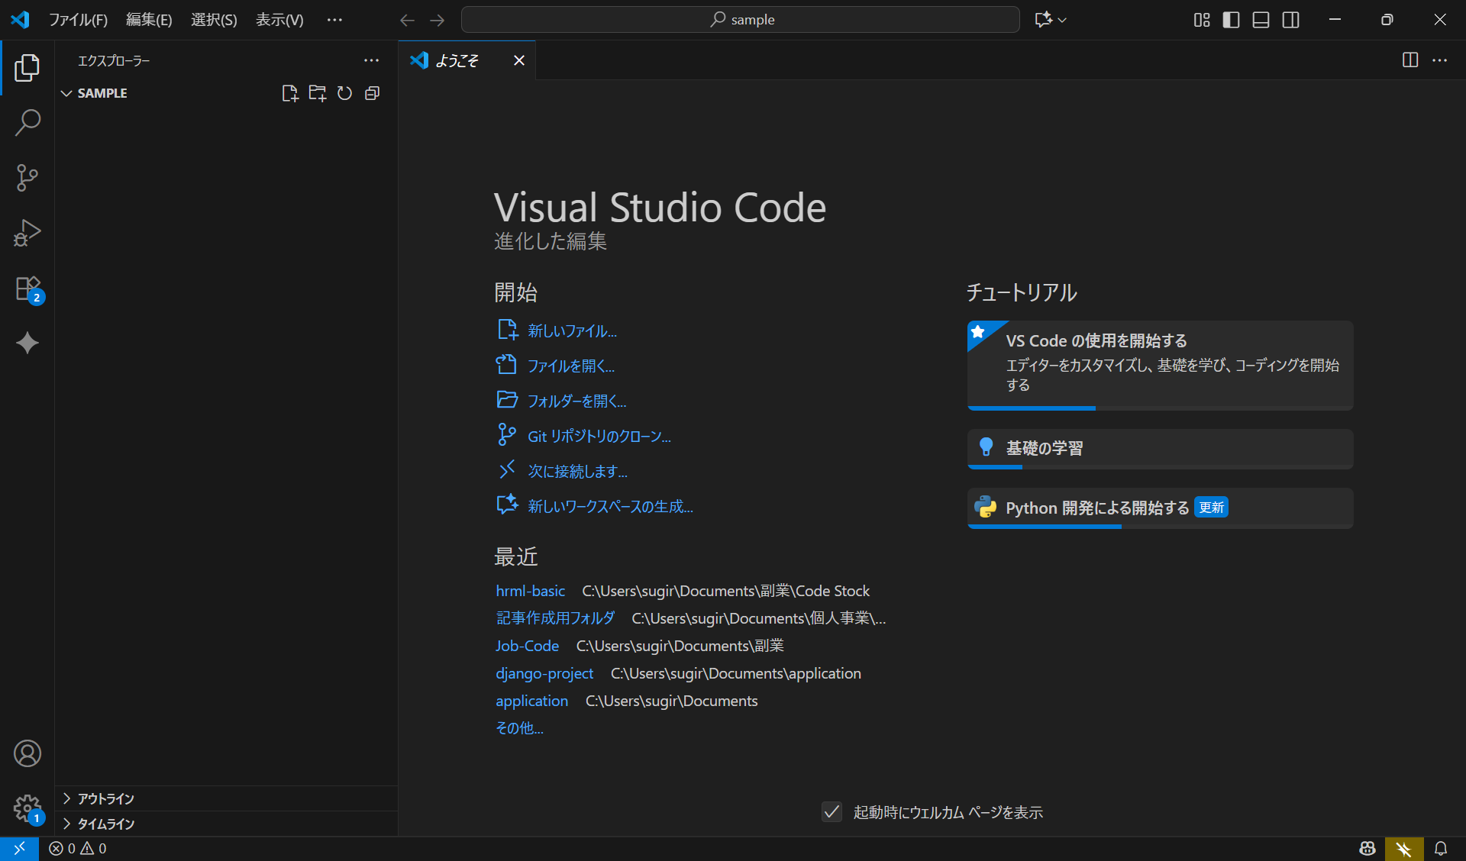This screenshot has width=1466, height=861.
Task: Click the New Folder icon in Explorer
Action: point(317,93)
